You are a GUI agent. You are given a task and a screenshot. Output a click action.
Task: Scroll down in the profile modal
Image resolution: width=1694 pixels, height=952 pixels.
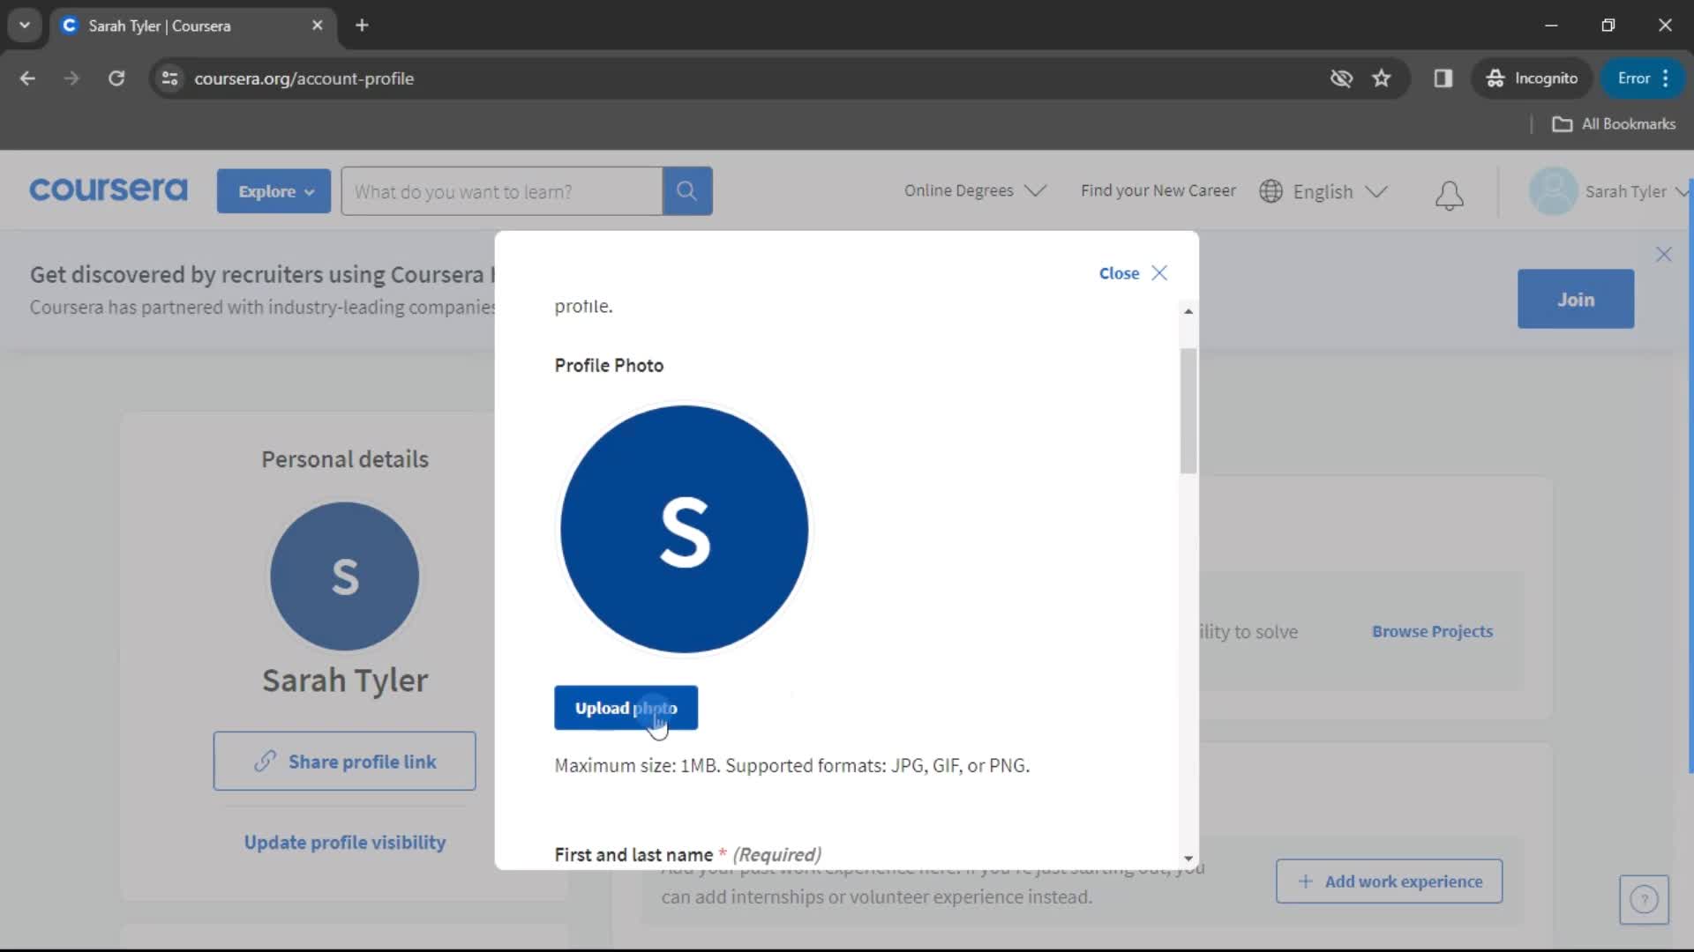coord(1189,856)
